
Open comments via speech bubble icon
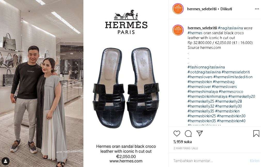[x=188, y=134]
